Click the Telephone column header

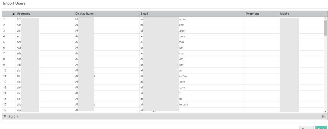click(253, 14)
